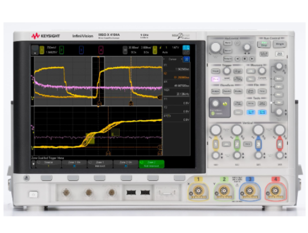The width and height of the screenshot is (308, 233).
Task: Tap the Zone 1 box on the zoomed waveform
Action: (x=90, y=138)
